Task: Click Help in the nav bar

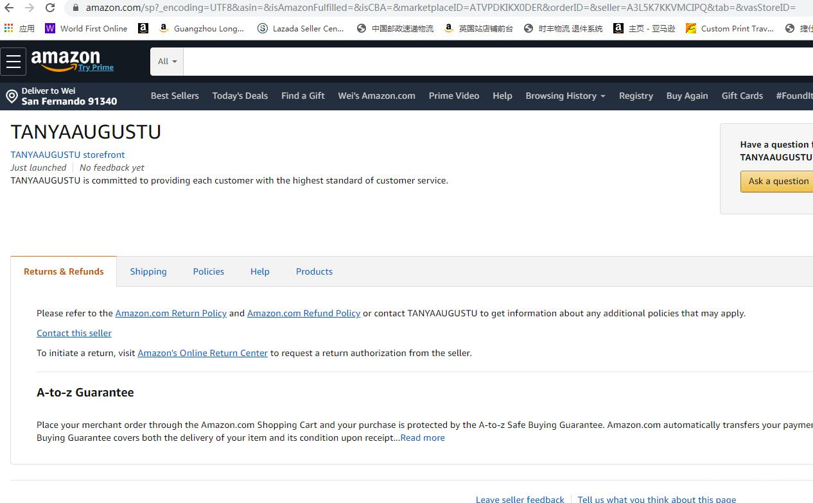Action: click(502, 96)
